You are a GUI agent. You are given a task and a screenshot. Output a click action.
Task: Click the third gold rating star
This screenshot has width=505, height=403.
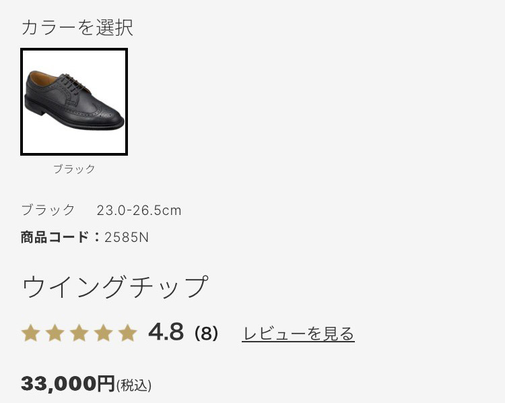[79, 333]
